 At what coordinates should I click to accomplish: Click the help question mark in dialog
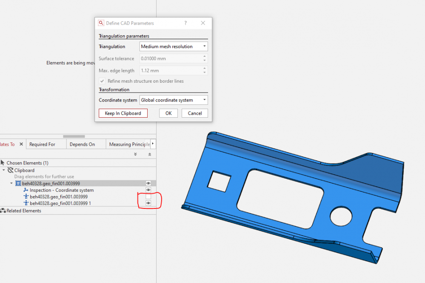(x=185, y=23)
